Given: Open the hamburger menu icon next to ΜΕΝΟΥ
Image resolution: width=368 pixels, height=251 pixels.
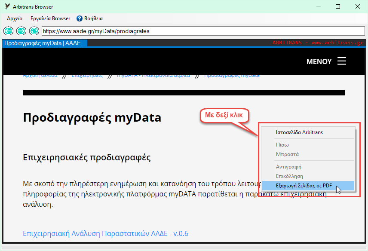Looking at the screenshot, I should point(342,61).
